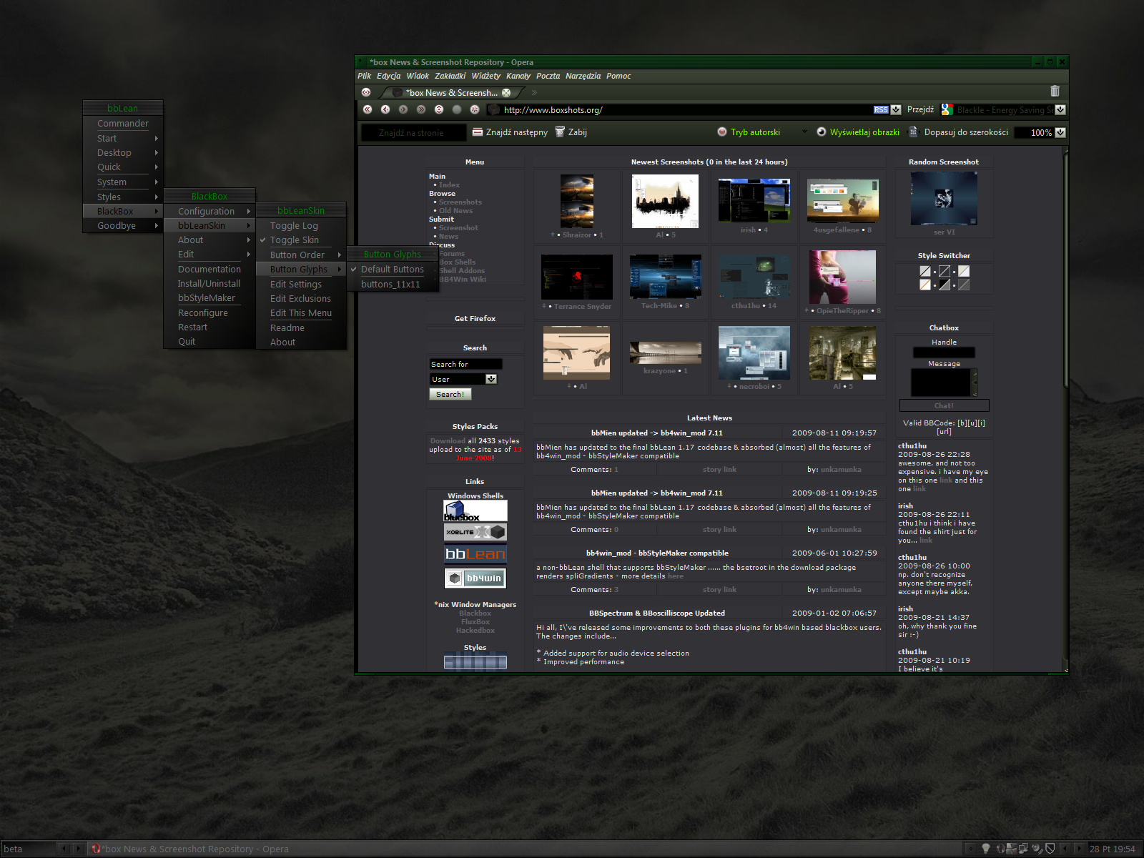Click the Opera icon in system tray
Viewport: 1144px width, 858px height.
1000,849
